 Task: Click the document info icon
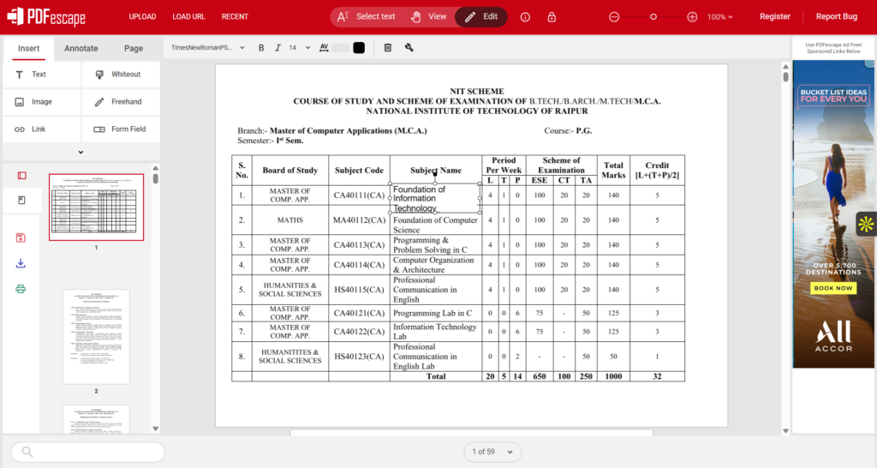(x=525, y=17)
